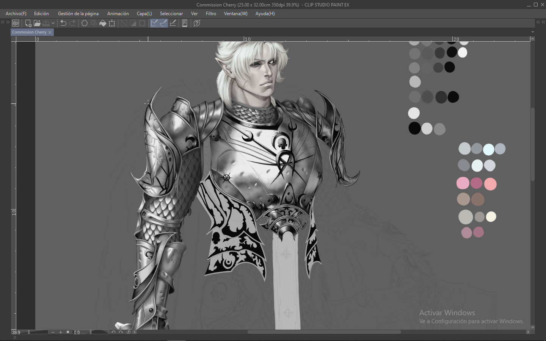Zoom out with the minus button
546x341 pixels.
point(53,332)
